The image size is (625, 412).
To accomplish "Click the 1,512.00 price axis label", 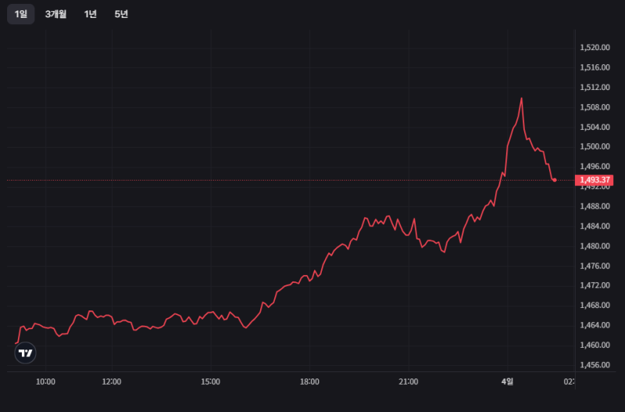I will pyautogui.click(x=595, y=88).
